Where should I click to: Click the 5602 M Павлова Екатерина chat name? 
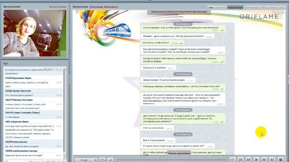tap(19, 100)
